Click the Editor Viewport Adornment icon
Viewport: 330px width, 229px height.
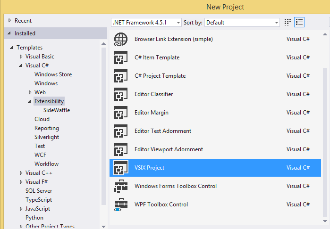tap(121, 149)
